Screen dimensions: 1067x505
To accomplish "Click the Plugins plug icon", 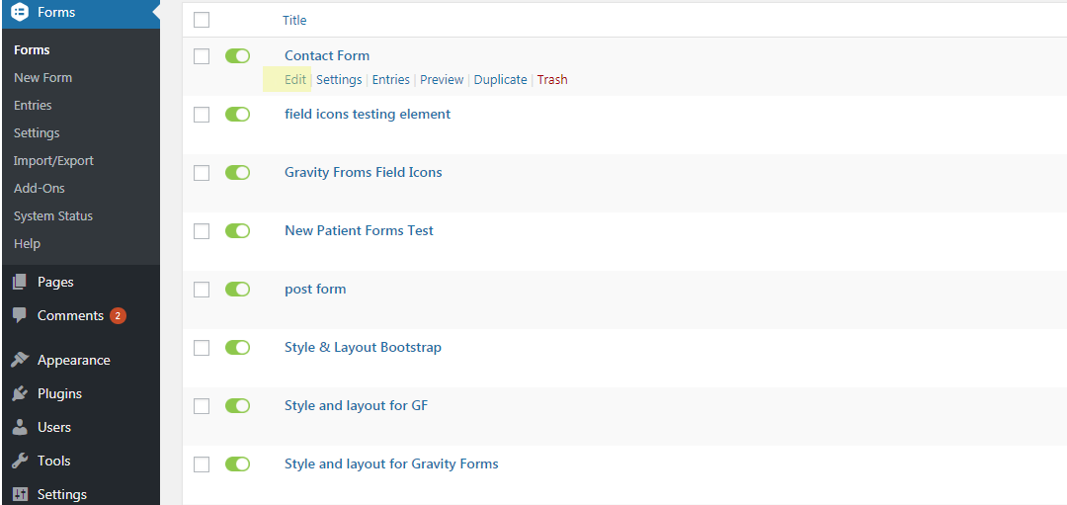I will click(x=19, y=394).
